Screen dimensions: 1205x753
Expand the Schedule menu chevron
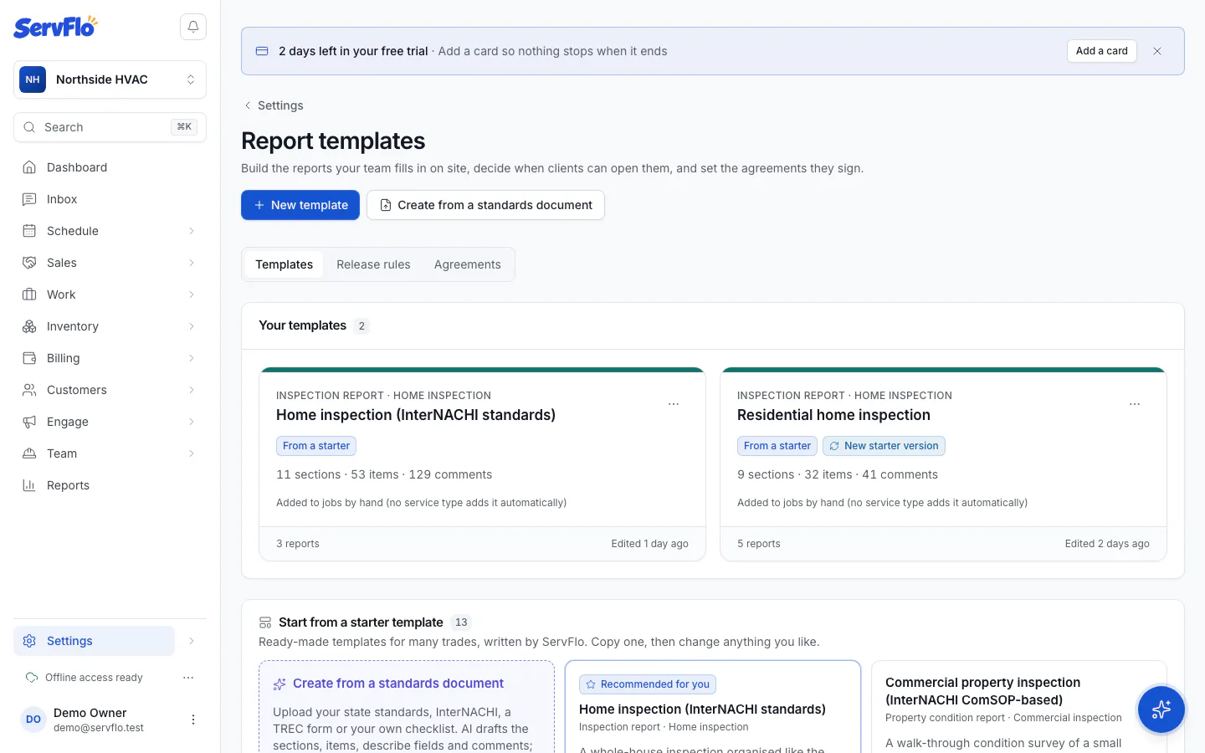(192, 231)
